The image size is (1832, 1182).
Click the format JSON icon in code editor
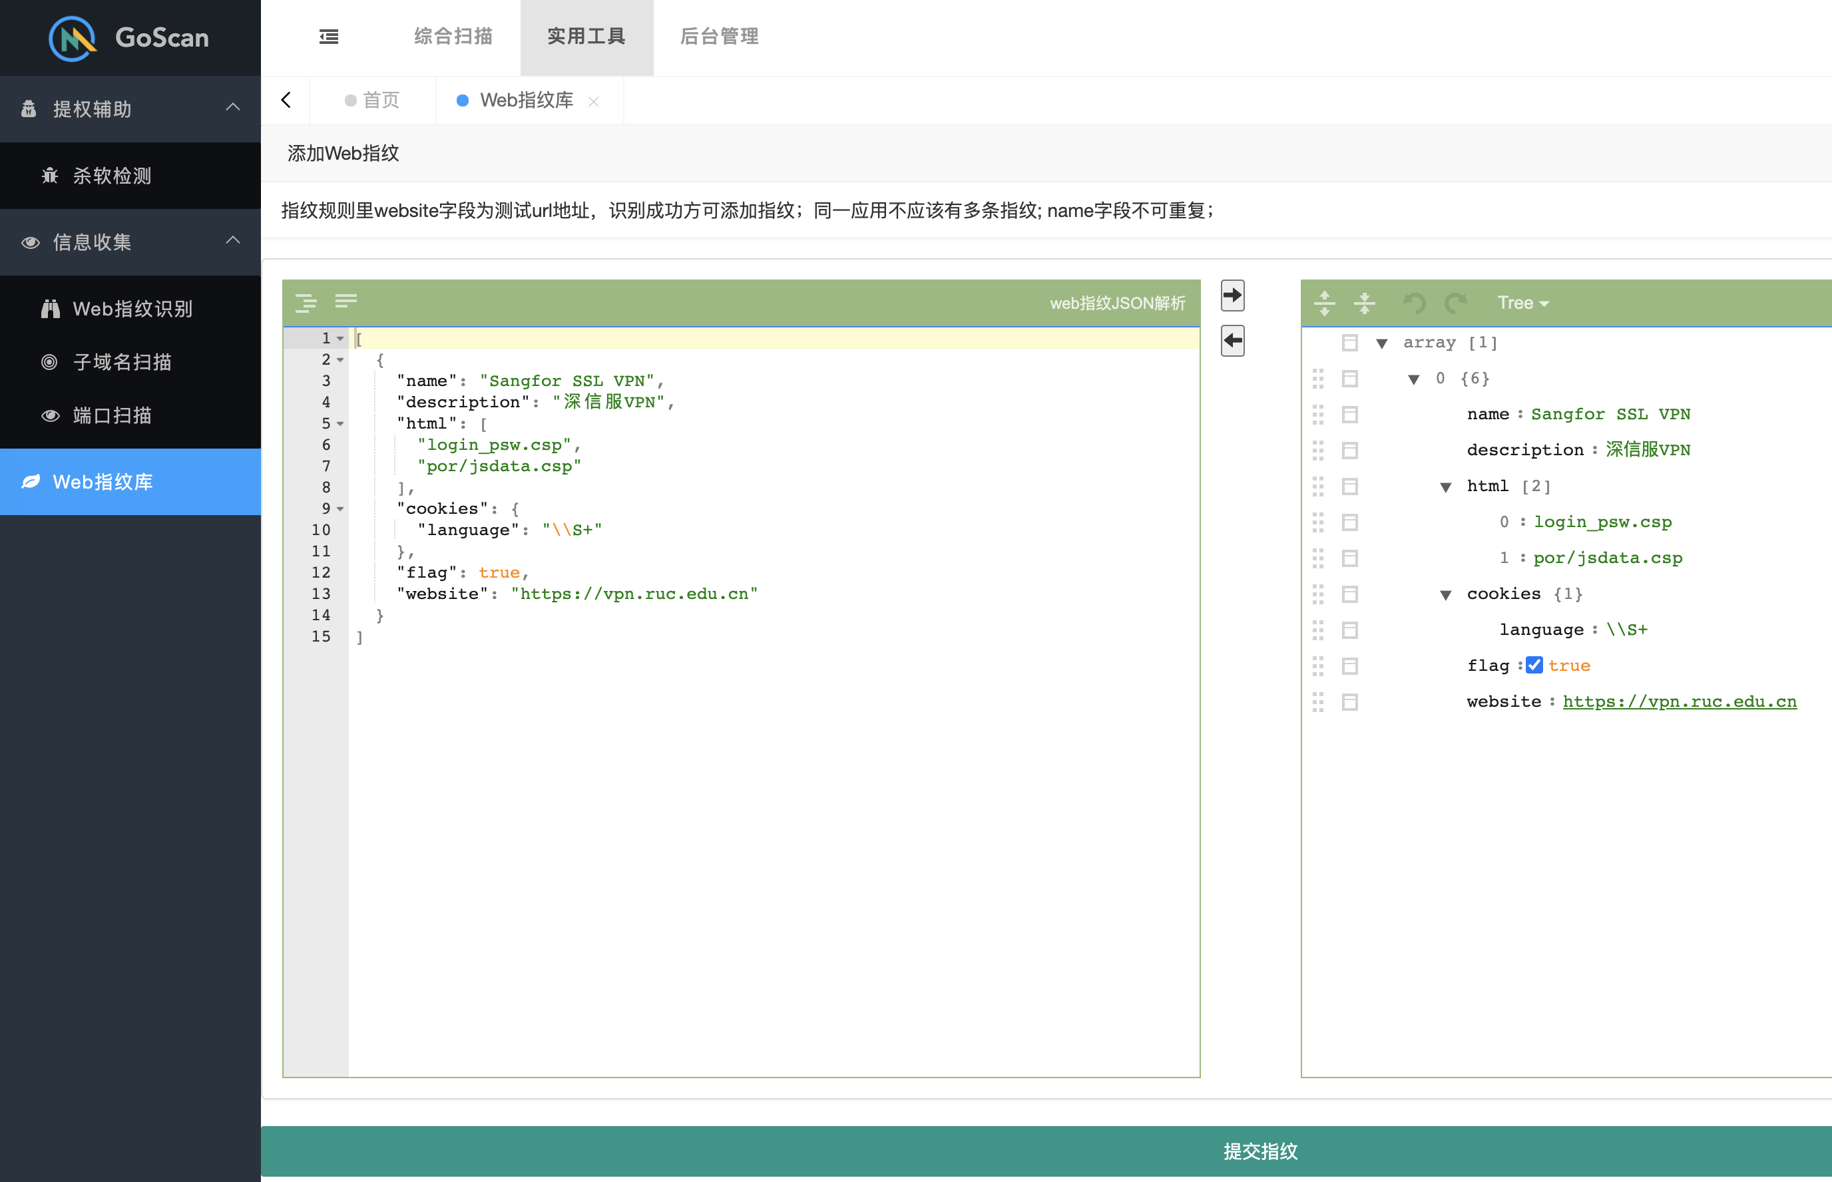306,303
